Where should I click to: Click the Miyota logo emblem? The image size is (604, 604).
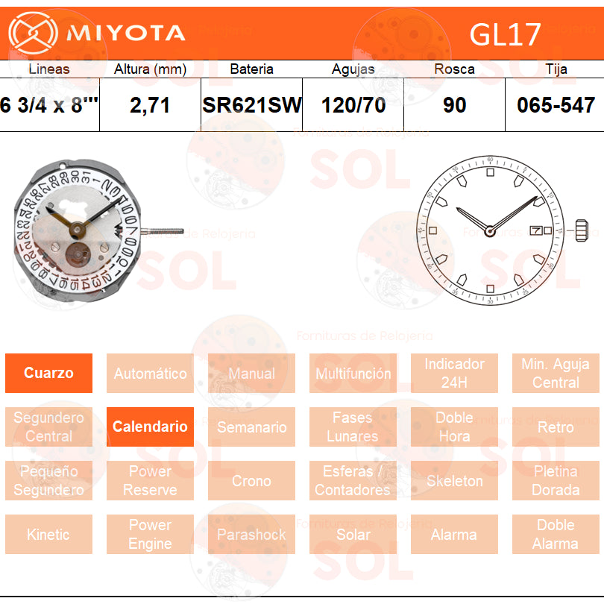click(x=33, y=33)
